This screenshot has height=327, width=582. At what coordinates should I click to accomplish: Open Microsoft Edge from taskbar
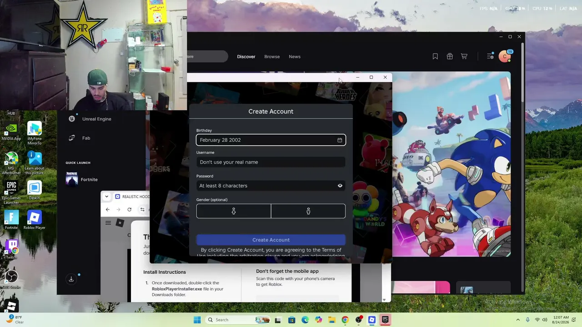(305, 320)
